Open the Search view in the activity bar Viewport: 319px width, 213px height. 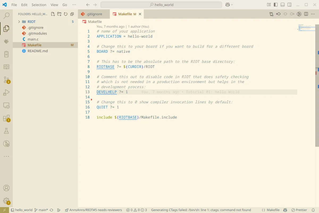(x=7, y=15)
